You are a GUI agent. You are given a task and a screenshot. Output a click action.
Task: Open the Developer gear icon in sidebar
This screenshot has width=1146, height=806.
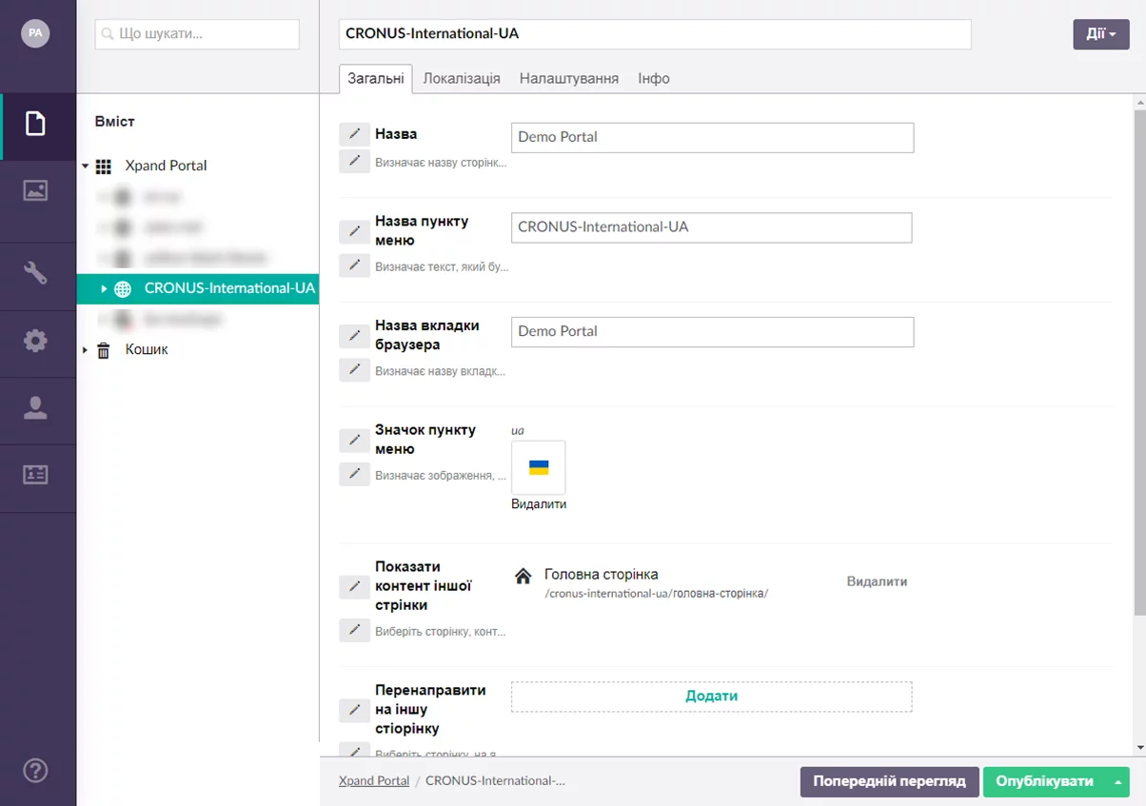pyautogui.click(x=36, y=342)
